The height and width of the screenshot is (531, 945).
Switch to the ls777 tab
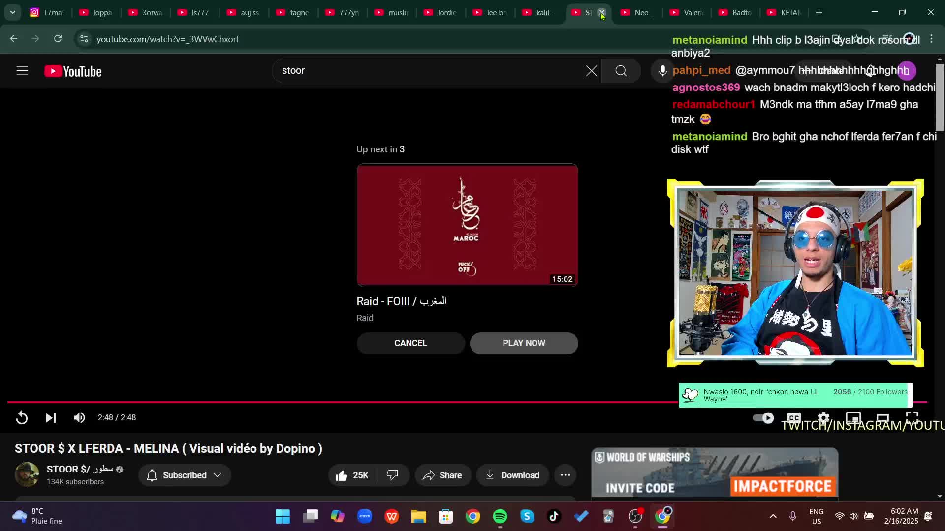tap(195, 13)
